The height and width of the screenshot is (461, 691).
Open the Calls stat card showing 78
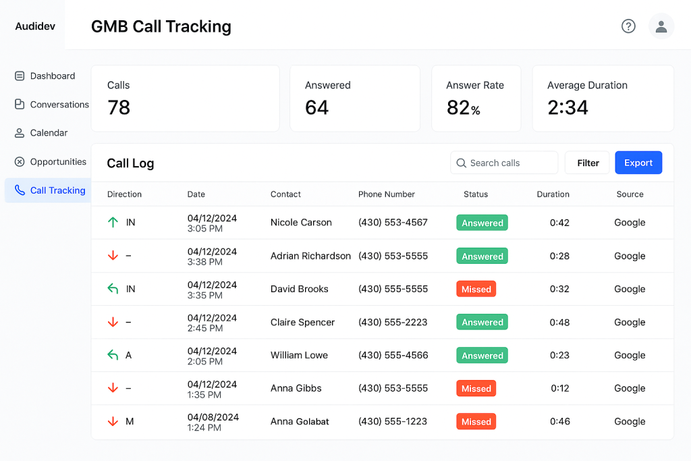pyautogui.click(x=186, y=98)
